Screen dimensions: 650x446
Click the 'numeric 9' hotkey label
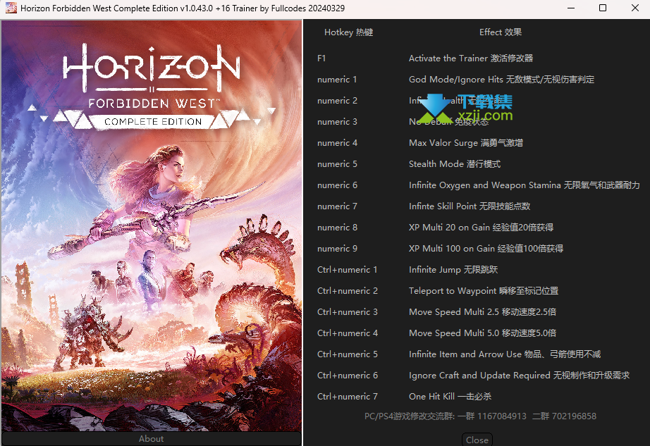[x=337, y=249]
